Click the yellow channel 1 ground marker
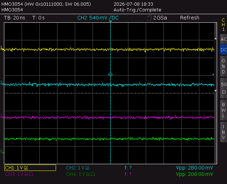The image size is (227, 184). pos(2,48)
